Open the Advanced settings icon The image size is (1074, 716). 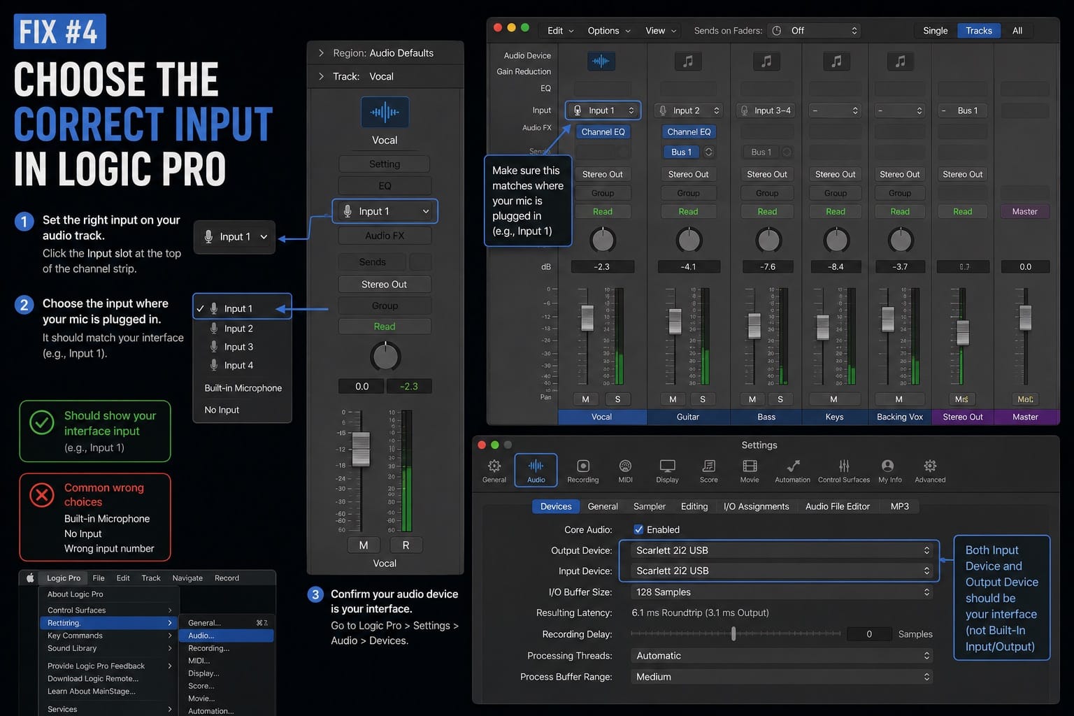pyautogui.click(x=930, y=471)
